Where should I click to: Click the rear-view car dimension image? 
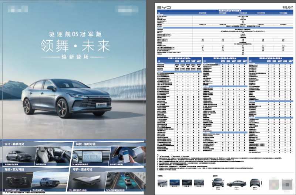click(x=254, y=183)
